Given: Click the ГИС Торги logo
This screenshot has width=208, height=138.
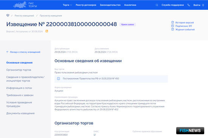Looking at the screenshot, I should (x=25, y=5).
